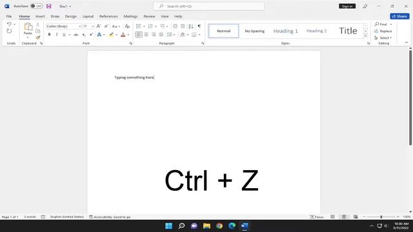Click Replace in Editing group
Viewport: 413px width, 232px height.
pos(383,31)
